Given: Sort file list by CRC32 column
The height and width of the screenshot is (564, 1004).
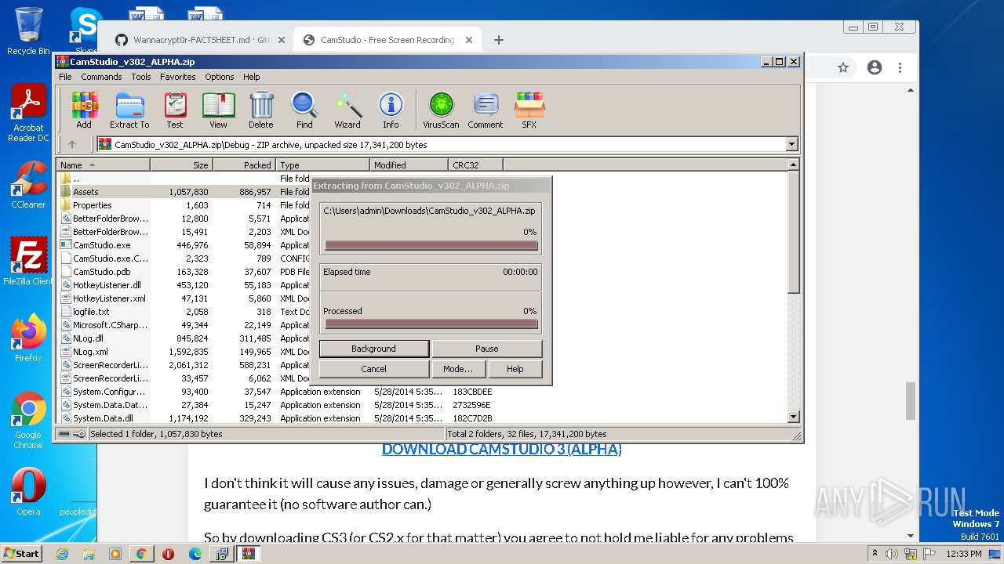Looking at the screenshot, I should tap(475, 165).
